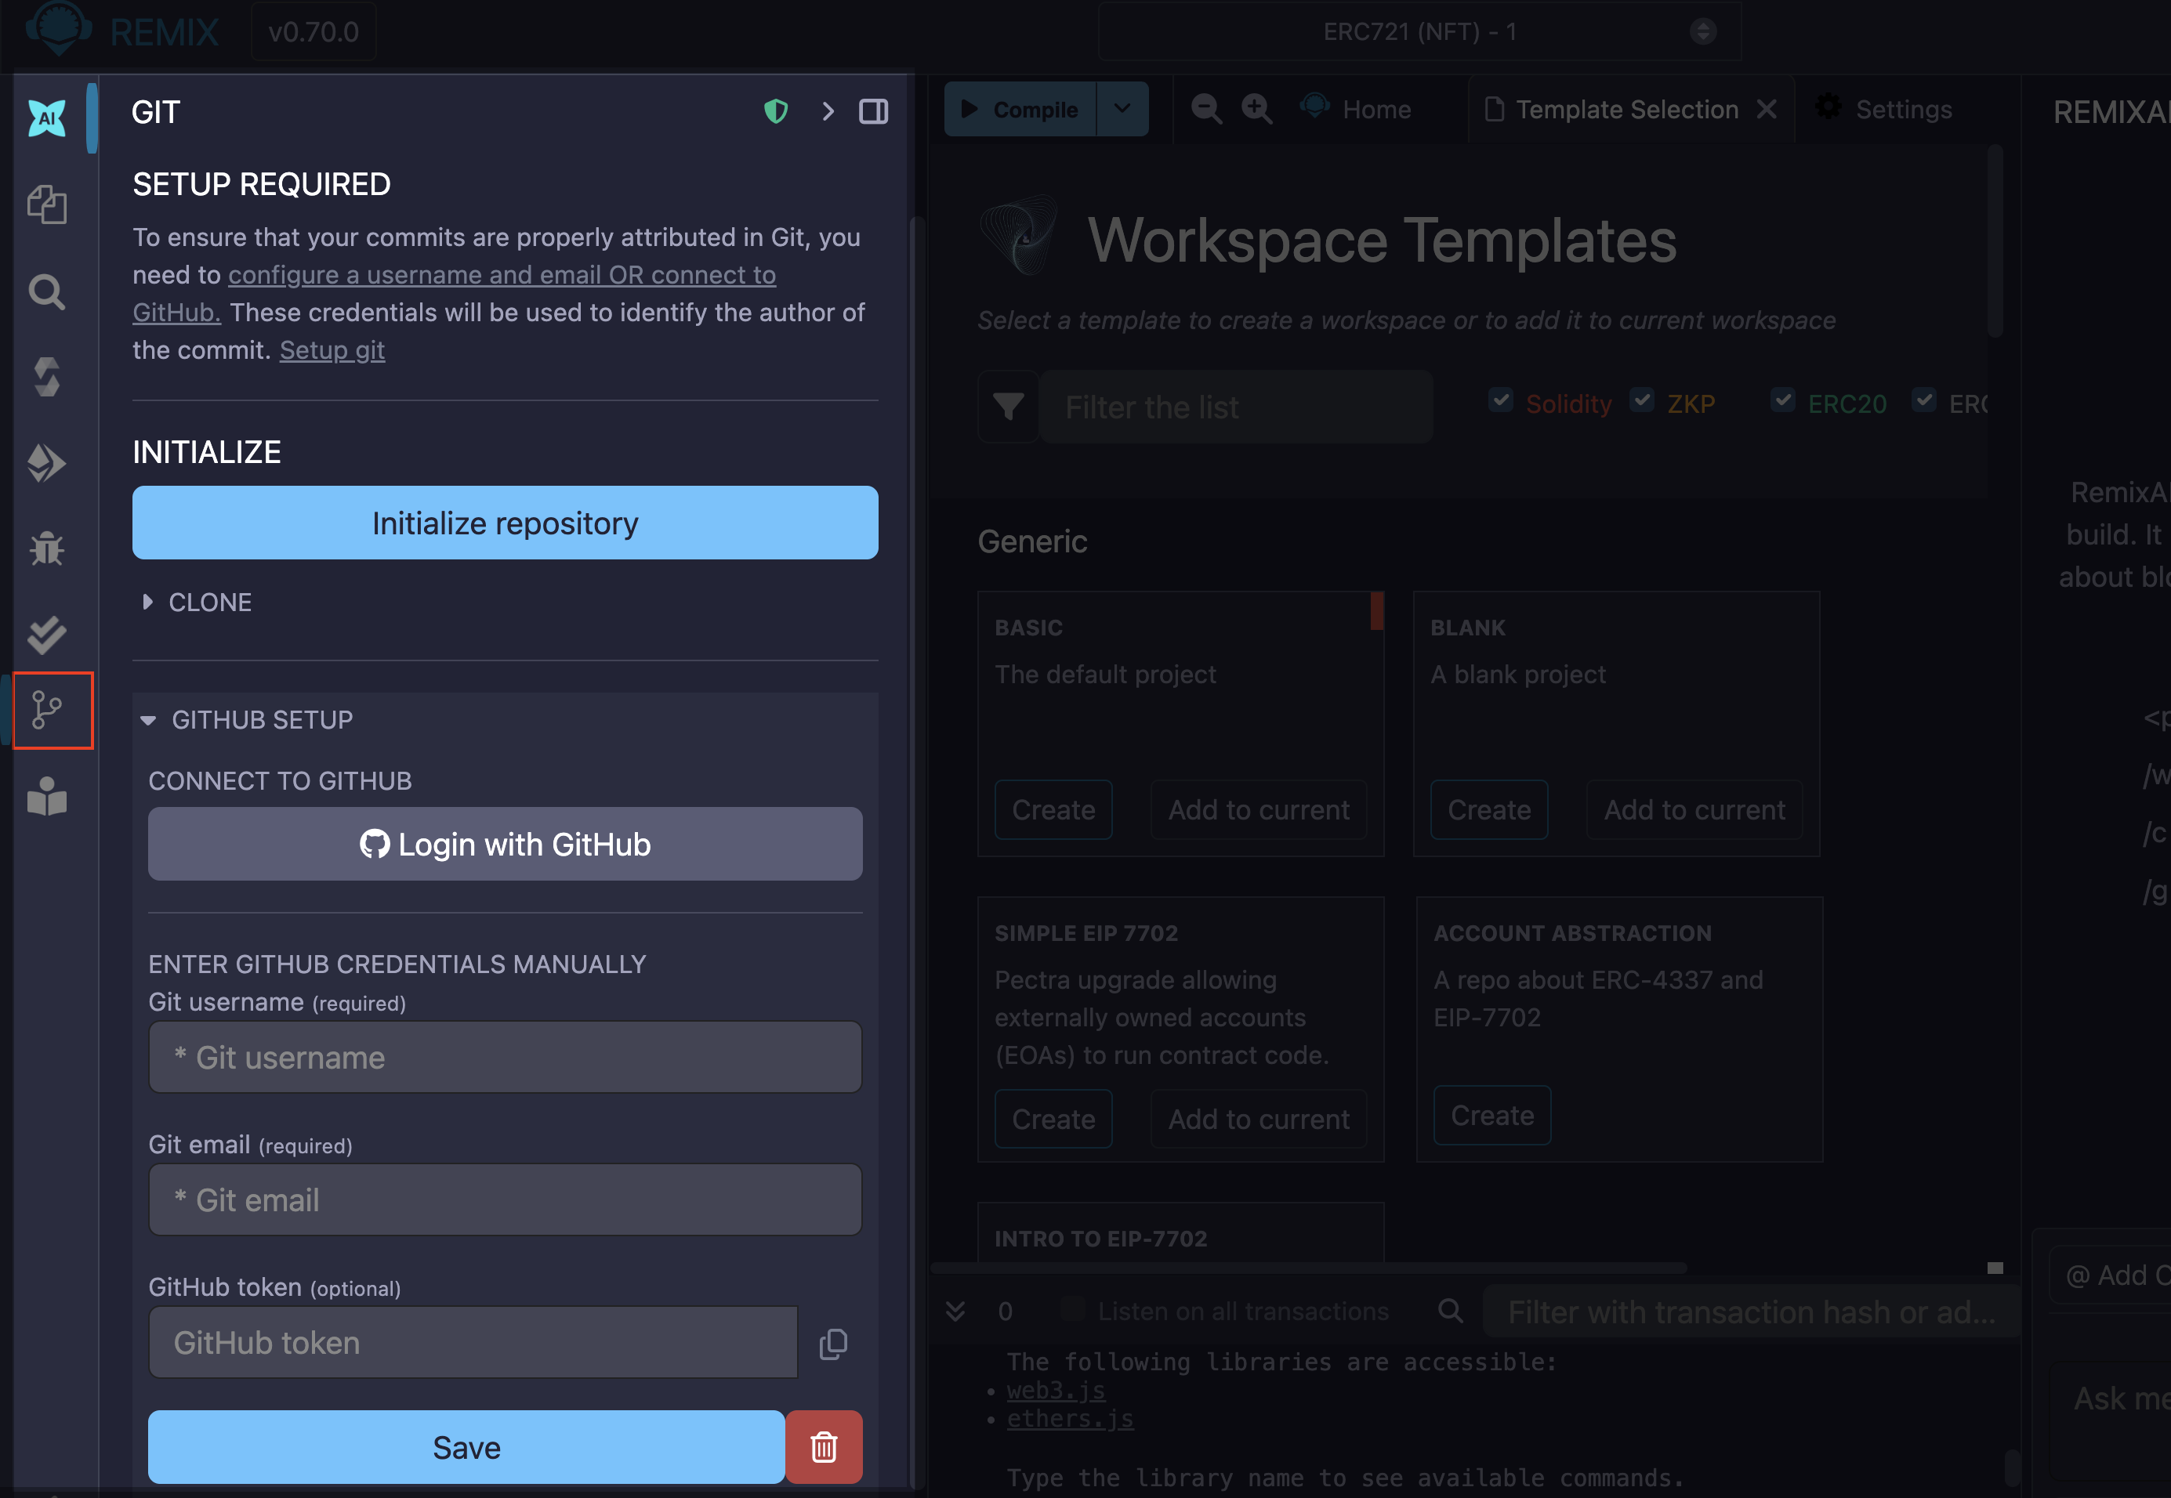Viewport: 2171px width, 1498px height.
Task: Click Add to current on BASIC template
Action: pyautogui.click(x=1258, y=809)
